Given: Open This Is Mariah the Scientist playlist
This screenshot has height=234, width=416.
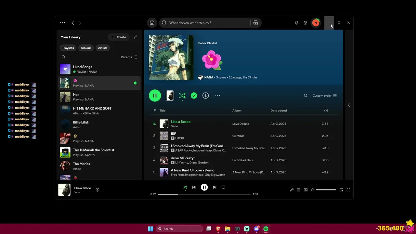Looking at the screenshot, I should 99,152.
